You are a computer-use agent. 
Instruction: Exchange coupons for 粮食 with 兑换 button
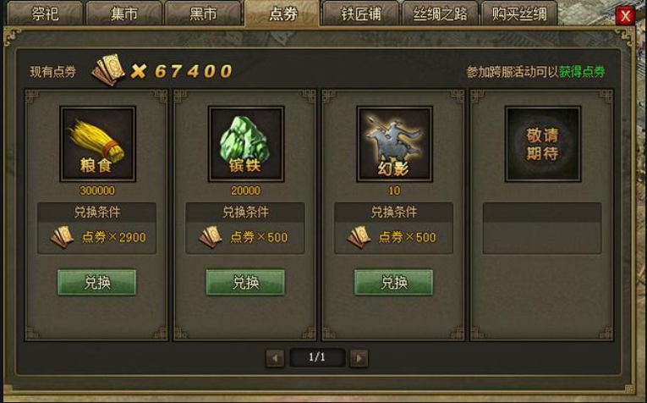coord(97,283)
